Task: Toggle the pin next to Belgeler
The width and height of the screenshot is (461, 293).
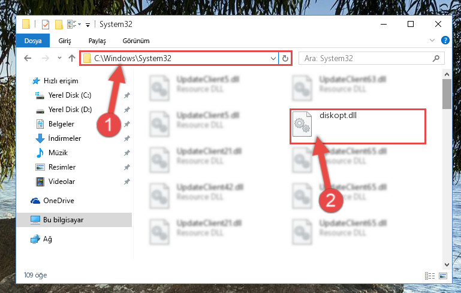Action: point(126,124)
